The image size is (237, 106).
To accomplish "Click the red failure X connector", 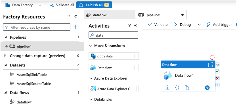I will click(x=217, y=78).
